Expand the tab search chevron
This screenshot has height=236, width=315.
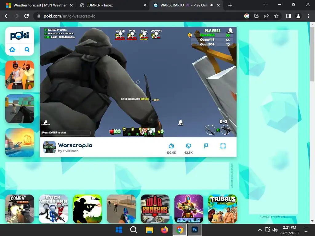(265, 4)
